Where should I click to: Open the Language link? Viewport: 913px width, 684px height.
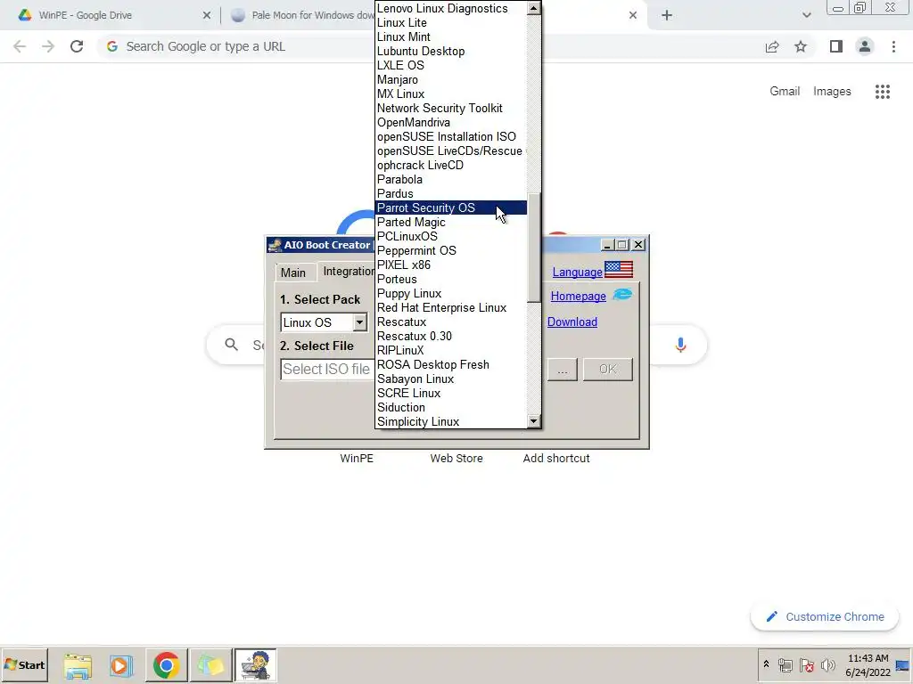click(577, 273)
